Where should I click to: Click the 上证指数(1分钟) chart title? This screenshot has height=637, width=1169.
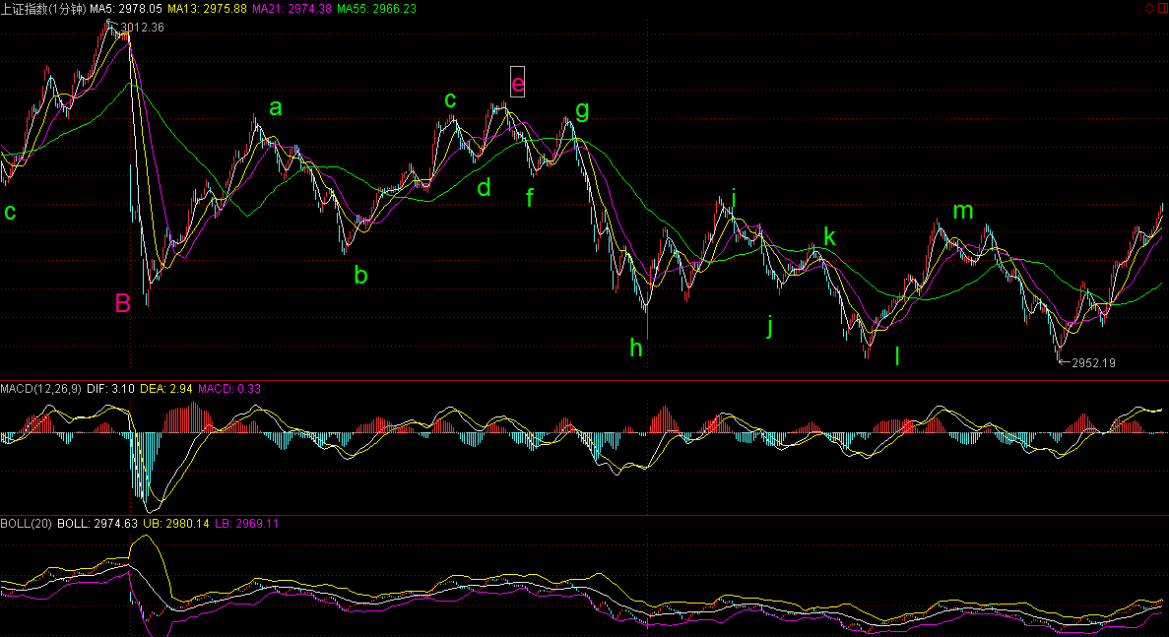click(43, 9)
